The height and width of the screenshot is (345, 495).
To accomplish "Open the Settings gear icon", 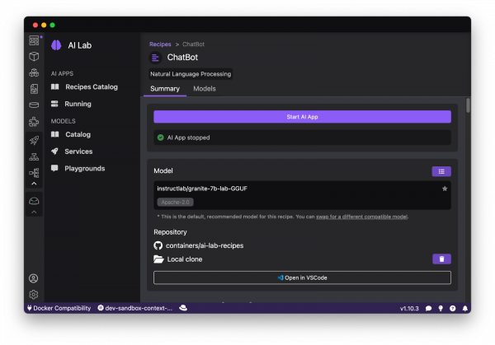I will pos(34,294).
